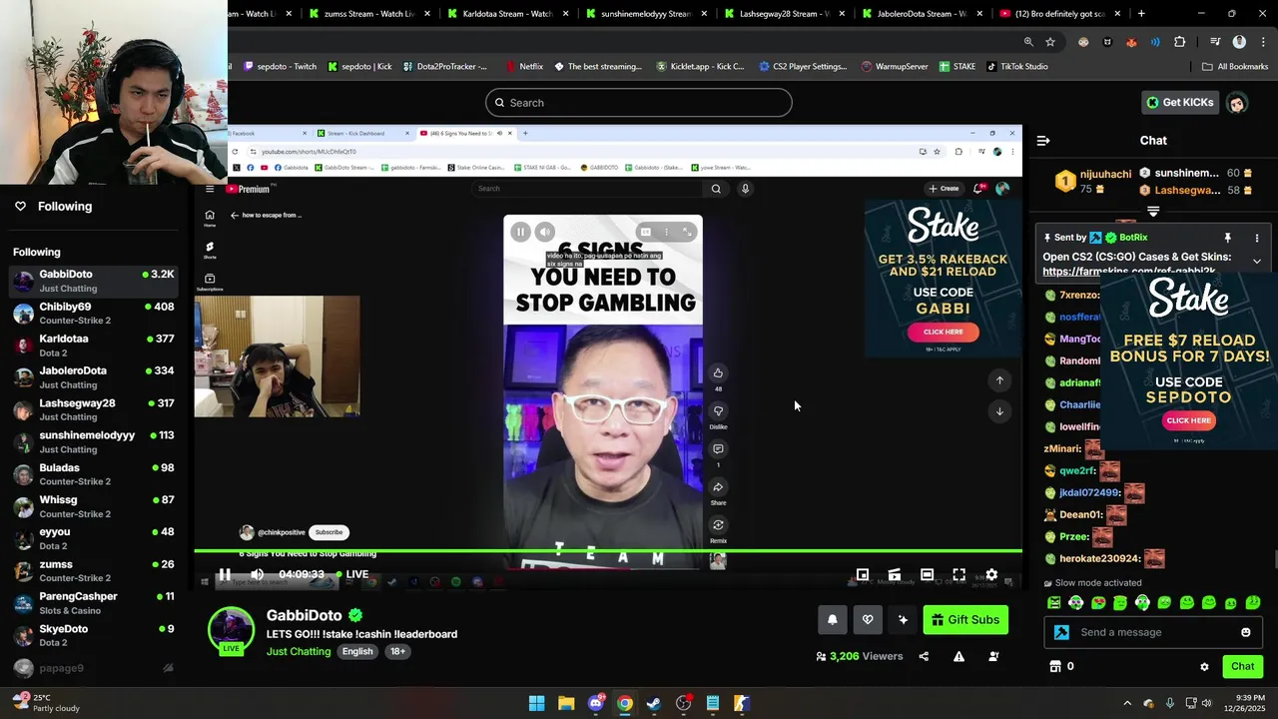
Task: Open Chrome three-dot menu
Action: pos(1261,42)
